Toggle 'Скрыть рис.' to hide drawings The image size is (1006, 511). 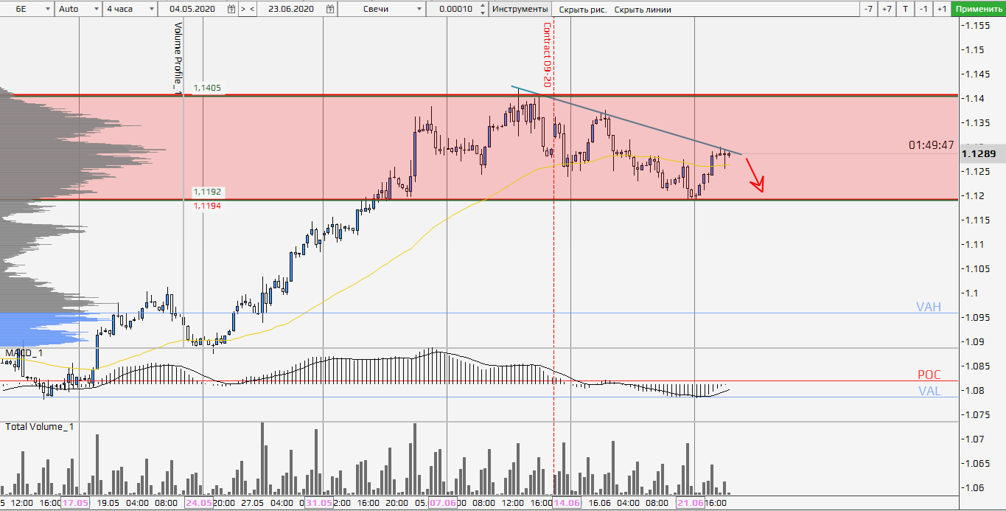click(582, 10)
